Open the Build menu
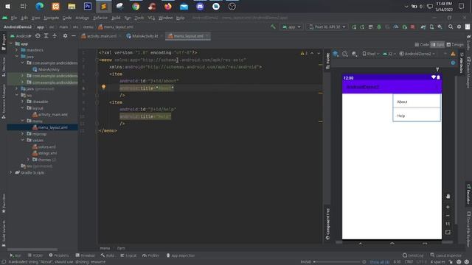The image size is (472, 265). pyautogui.click(x=116, y=18)
